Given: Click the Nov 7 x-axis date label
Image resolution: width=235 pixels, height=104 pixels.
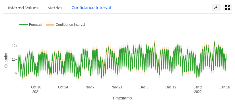Looking at the screenshot, I should [x=90, y=87].
